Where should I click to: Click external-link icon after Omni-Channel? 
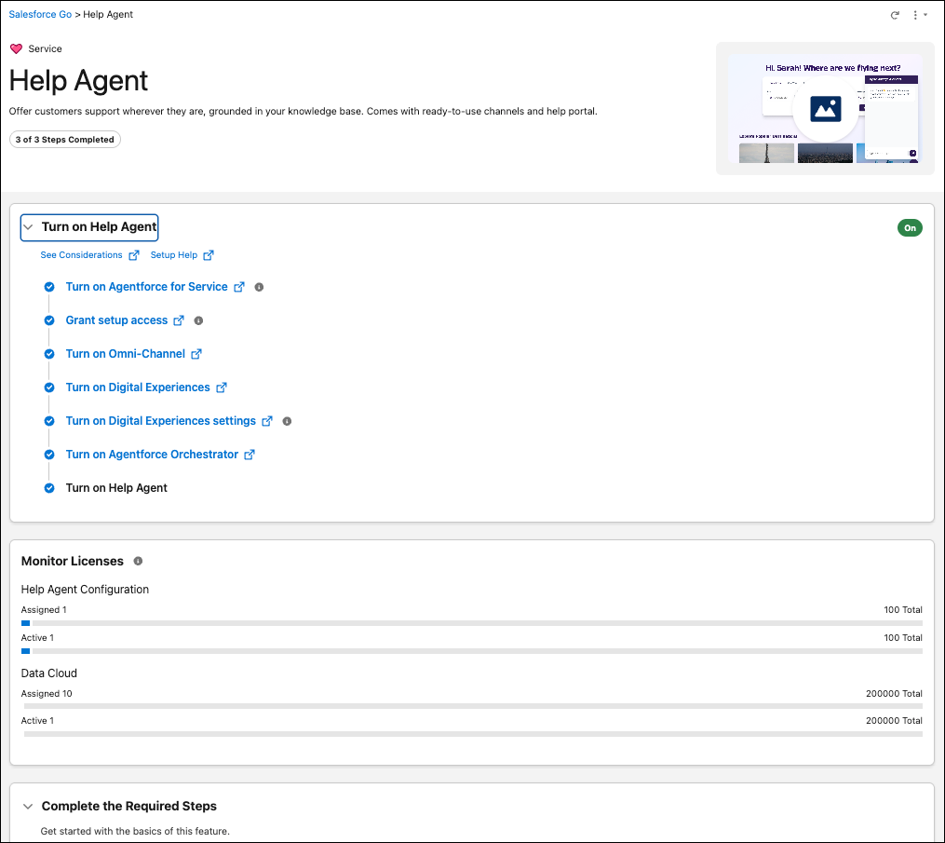196,354
